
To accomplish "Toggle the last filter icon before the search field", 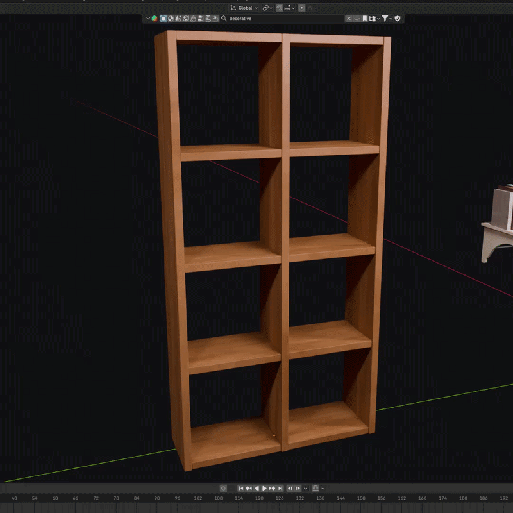I will click(x=215, y=19).
